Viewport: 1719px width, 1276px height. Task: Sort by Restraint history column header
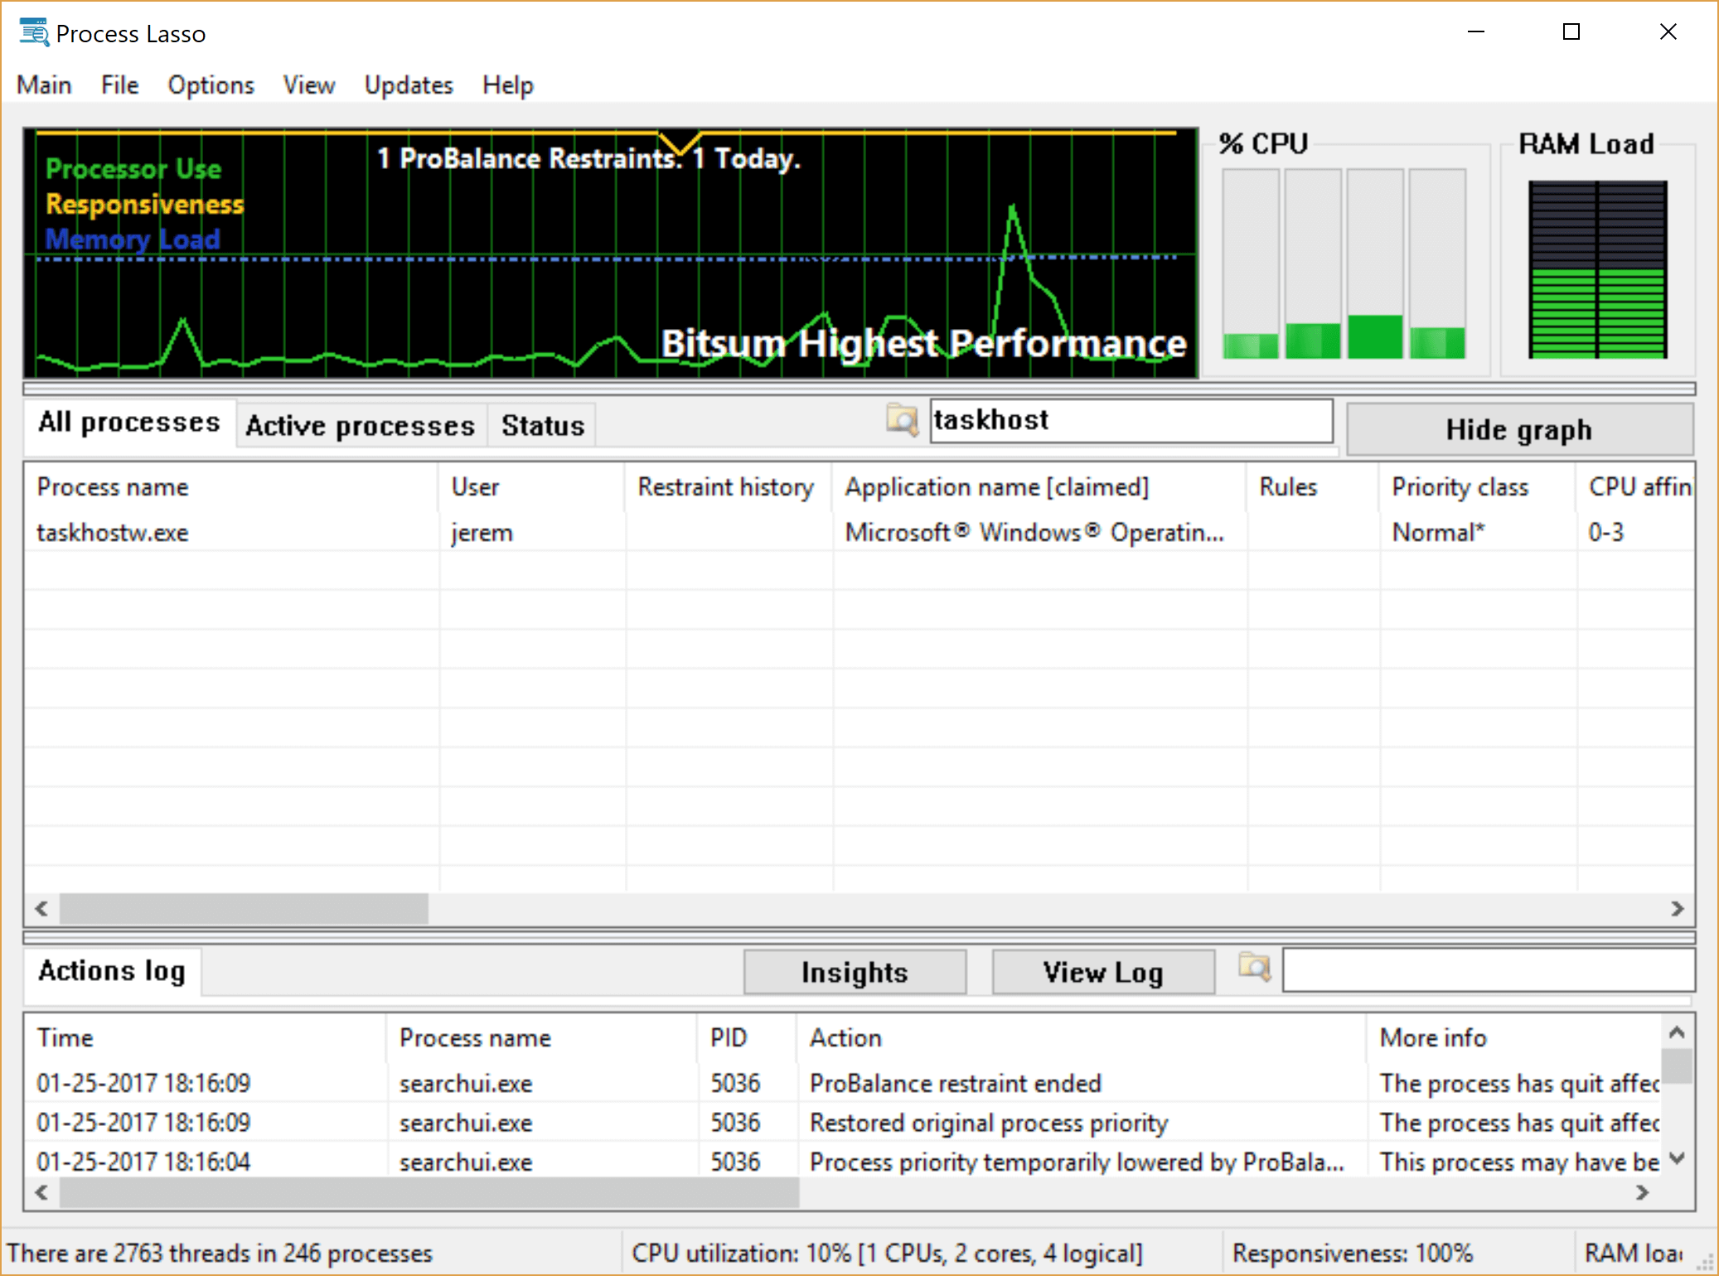click(x=729, y=487)
